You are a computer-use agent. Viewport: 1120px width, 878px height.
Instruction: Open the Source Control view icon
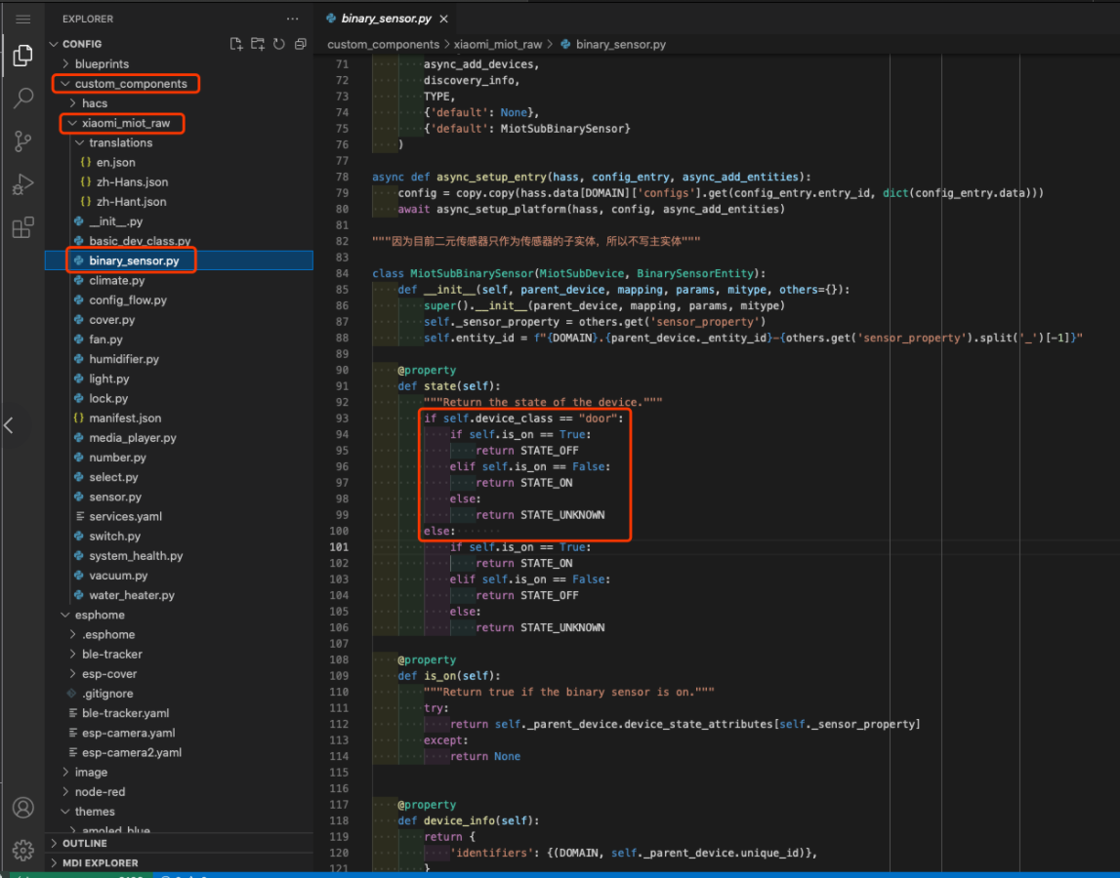(22, 141)
